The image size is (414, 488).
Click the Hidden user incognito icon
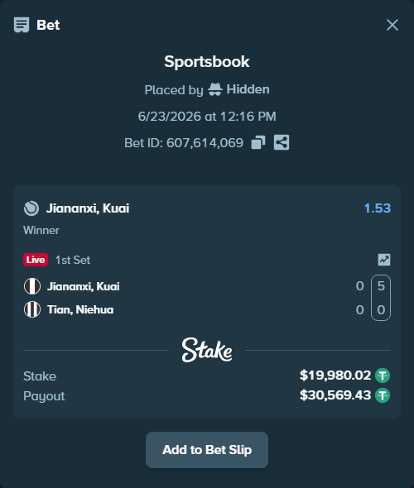click(x=215, y=89)
